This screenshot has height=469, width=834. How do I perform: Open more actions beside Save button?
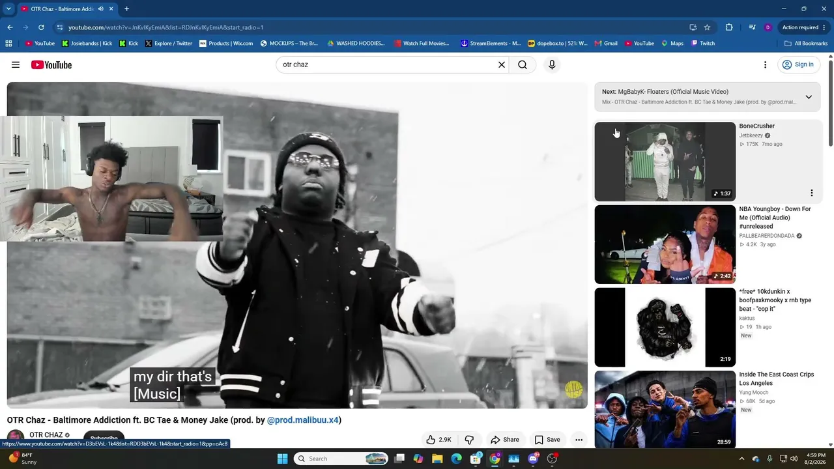(579, 440)
